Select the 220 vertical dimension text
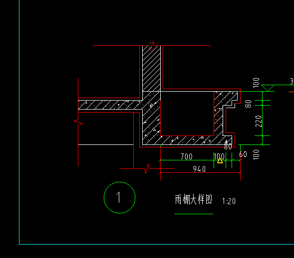The image size is (294, 258). click(259, 121)
